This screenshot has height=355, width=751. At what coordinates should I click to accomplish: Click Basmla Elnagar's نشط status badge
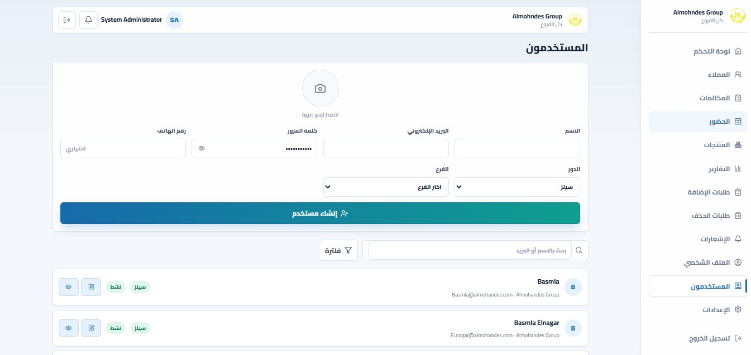pos(116,328)
